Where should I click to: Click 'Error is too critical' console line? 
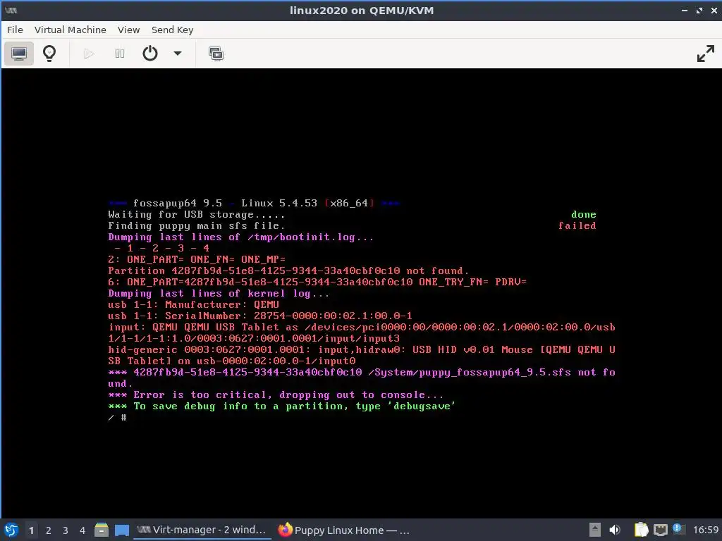(x=276, y=394)
